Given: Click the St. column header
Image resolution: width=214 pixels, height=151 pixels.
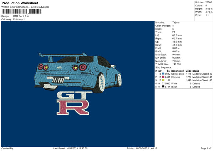Looking at the screenshot, I should [169, 71].
